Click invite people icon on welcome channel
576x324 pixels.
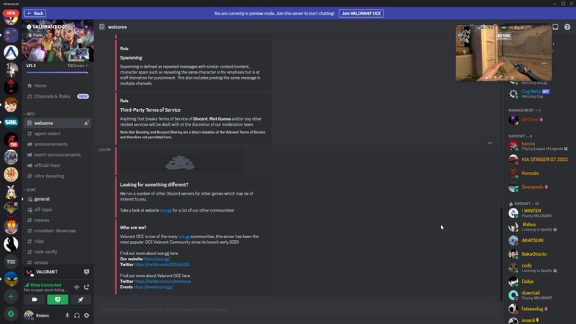87,123
